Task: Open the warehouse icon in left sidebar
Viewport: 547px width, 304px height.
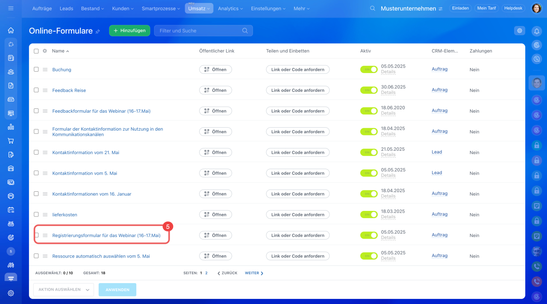Action: [x=11, y=168]
